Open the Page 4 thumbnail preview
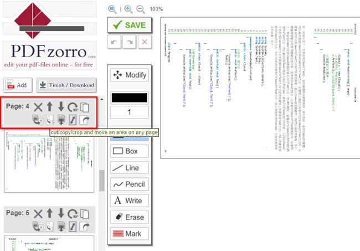This screenshot has height=251, width=360. [x=49, y=162]
